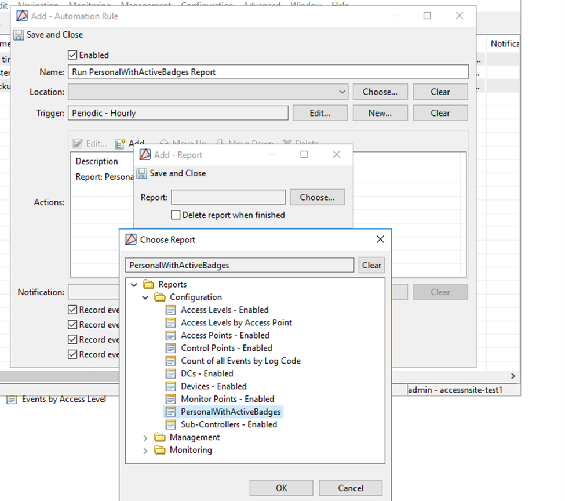Select the Move Up toolbar item

(184, 143)
